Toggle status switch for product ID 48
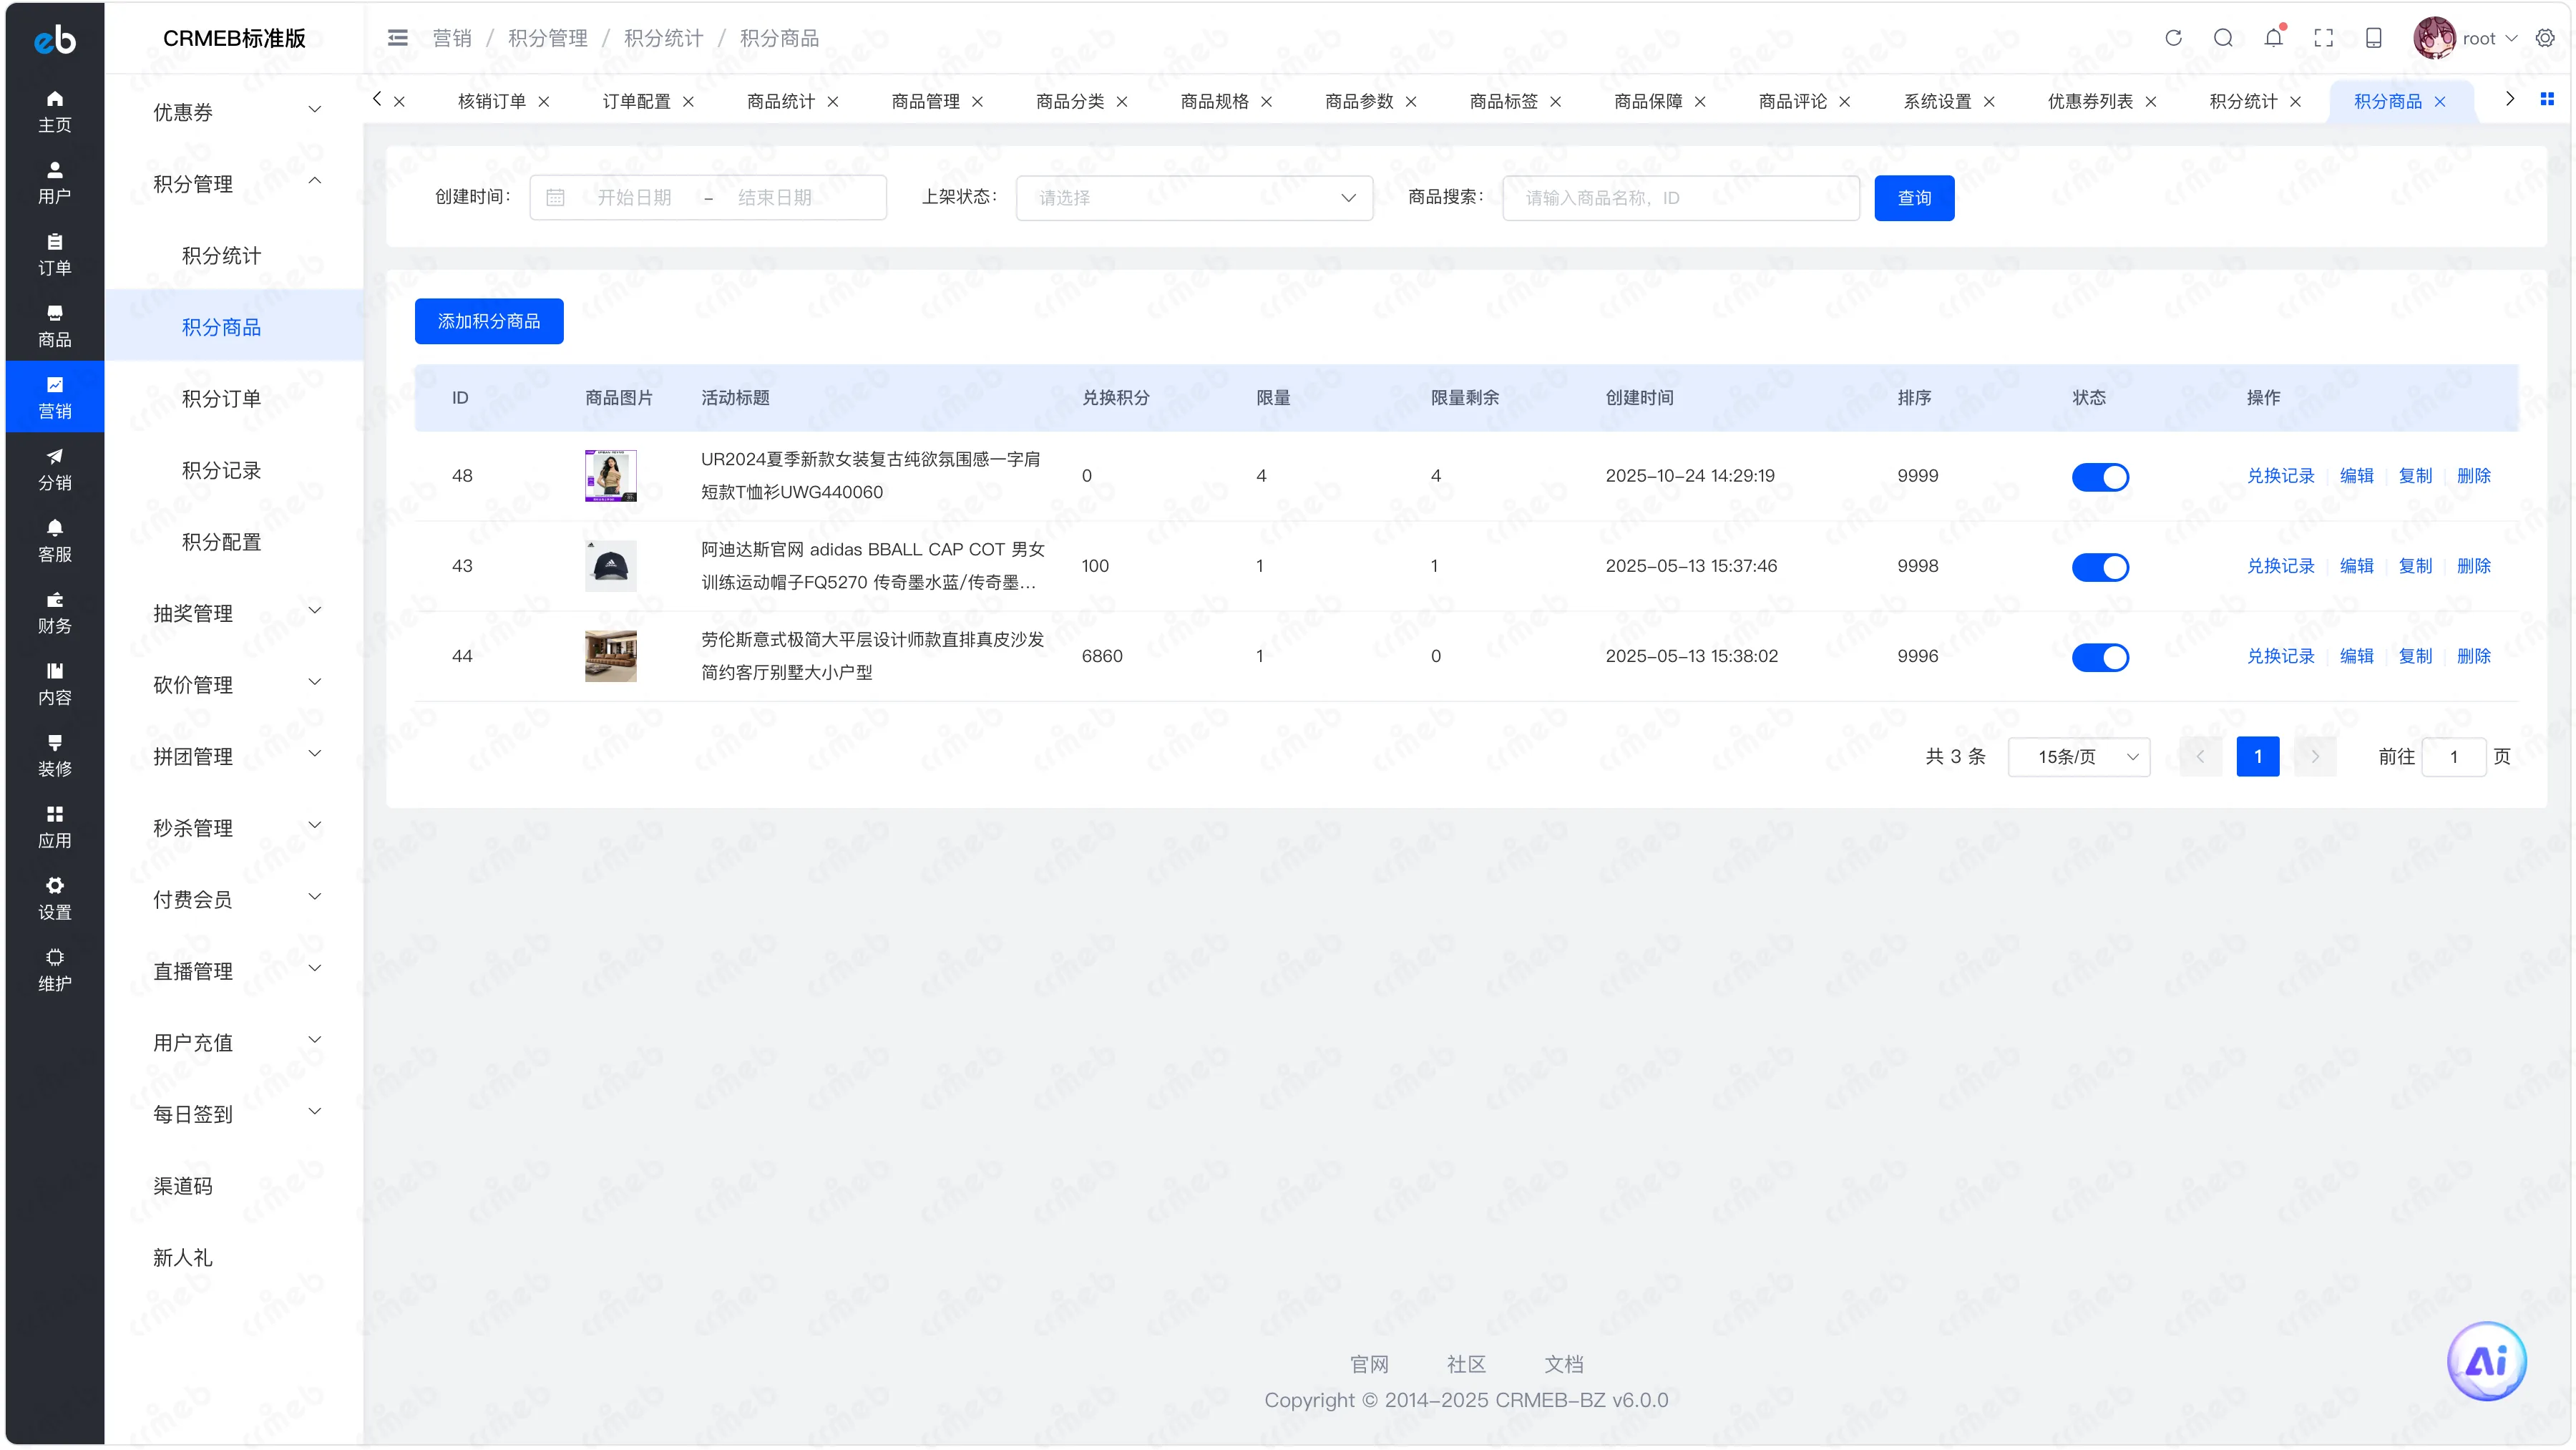This screenshot has width=2576, height=1450. 2100,477
